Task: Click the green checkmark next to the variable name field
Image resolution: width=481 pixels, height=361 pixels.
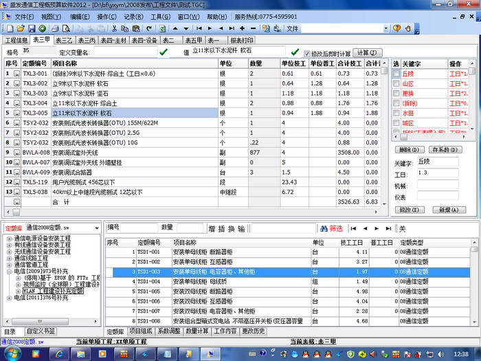Action: coord(163,52)
